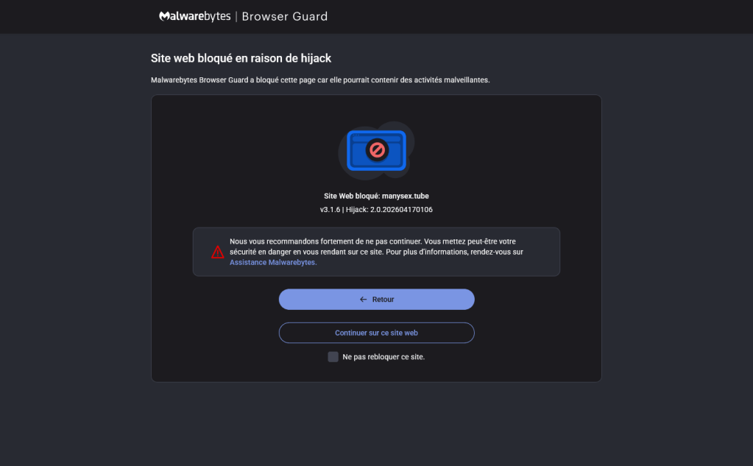The width and height of the screenshot is (753, 466).
Task: Click the v3.1.6 Hijack version string
Action: click(377, 210)
